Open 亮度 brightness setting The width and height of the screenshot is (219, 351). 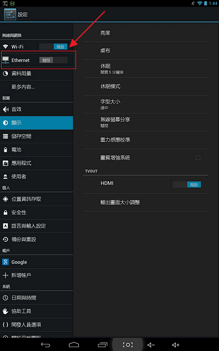146,33
